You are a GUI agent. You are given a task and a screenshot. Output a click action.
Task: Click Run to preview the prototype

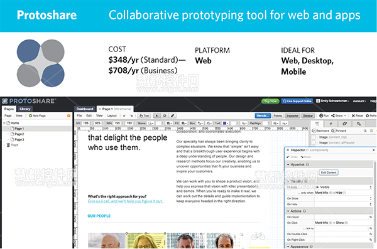pos(324,116)
